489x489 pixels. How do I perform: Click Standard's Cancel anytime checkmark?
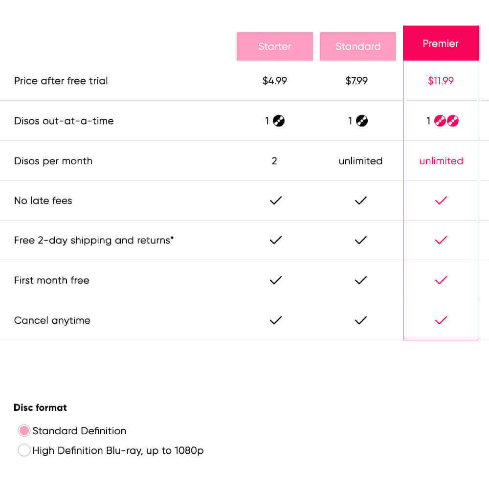click(x=361, y=320)
